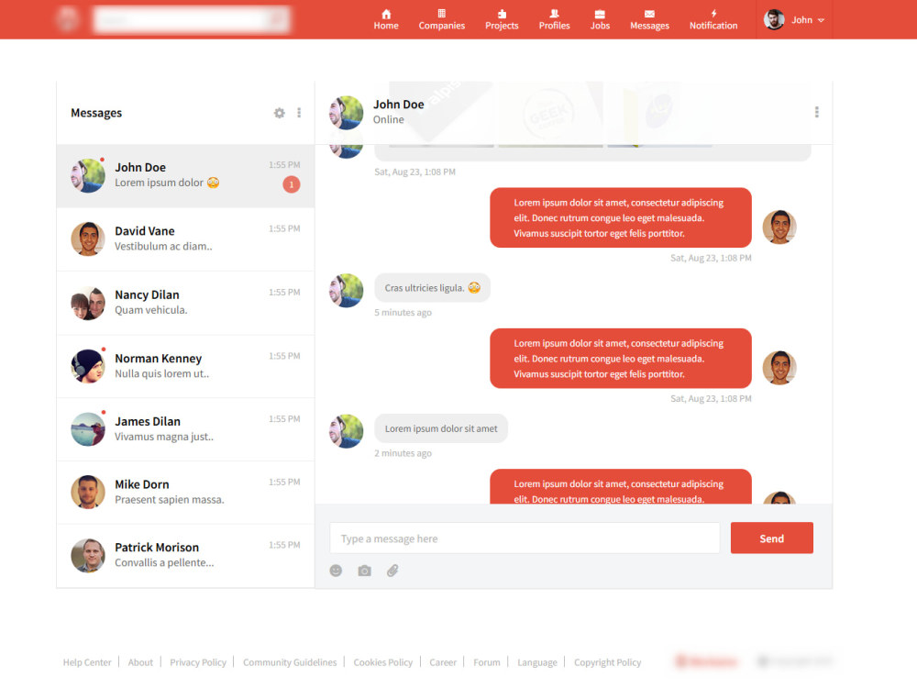Insert an emoji using the smiley icon
This screenshot has height=688, width=917.
(x=336, y=571)
